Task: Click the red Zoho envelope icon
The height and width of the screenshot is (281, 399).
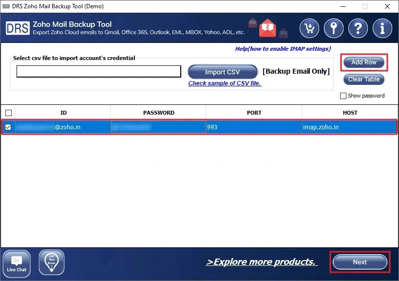Action: (x=267, y=28)
